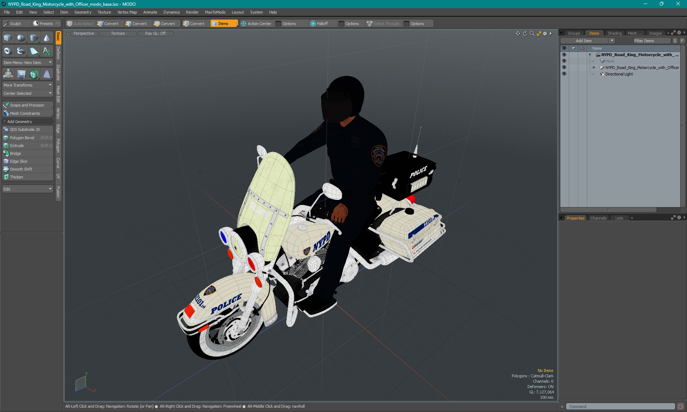687x412 pixels.
Task: Select the Cube primitive tool
Action: click(8, 38)
